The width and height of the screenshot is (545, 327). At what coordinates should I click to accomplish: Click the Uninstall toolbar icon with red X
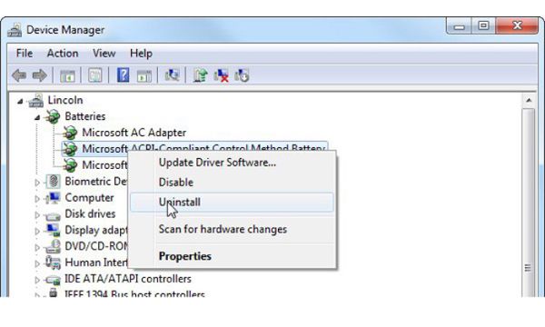(222, 75)
